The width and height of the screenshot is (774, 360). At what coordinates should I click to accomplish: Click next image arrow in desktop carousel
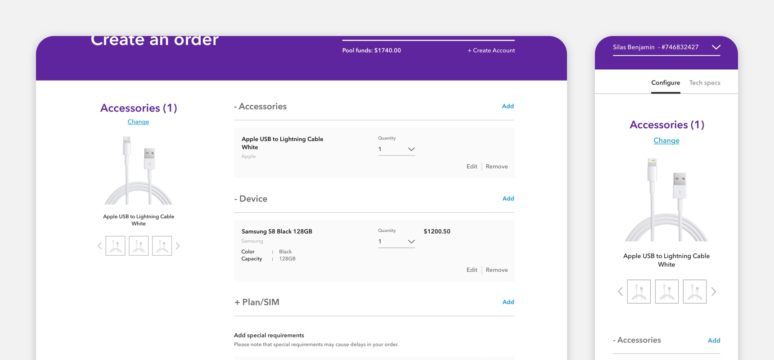tap(178, 246)
